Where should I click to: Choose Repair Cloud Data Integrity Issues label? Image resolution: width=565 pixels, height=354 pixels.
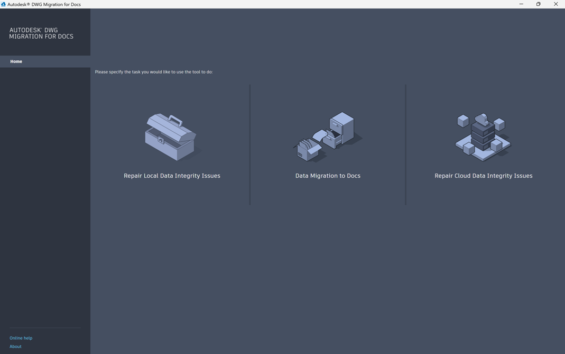click(x=483, y=176)
